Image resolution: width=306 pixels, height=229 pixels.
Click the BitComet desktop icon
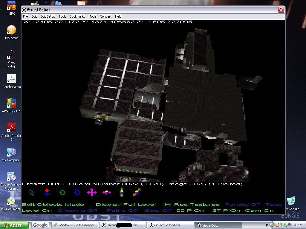click(11, 32)
